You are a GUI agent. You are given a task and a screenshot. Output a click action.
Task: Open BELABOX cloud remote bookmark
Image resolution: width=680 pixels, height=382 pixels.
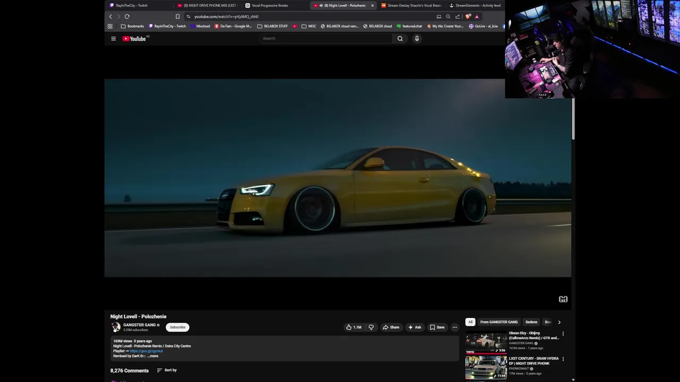[x=339, y=26]
